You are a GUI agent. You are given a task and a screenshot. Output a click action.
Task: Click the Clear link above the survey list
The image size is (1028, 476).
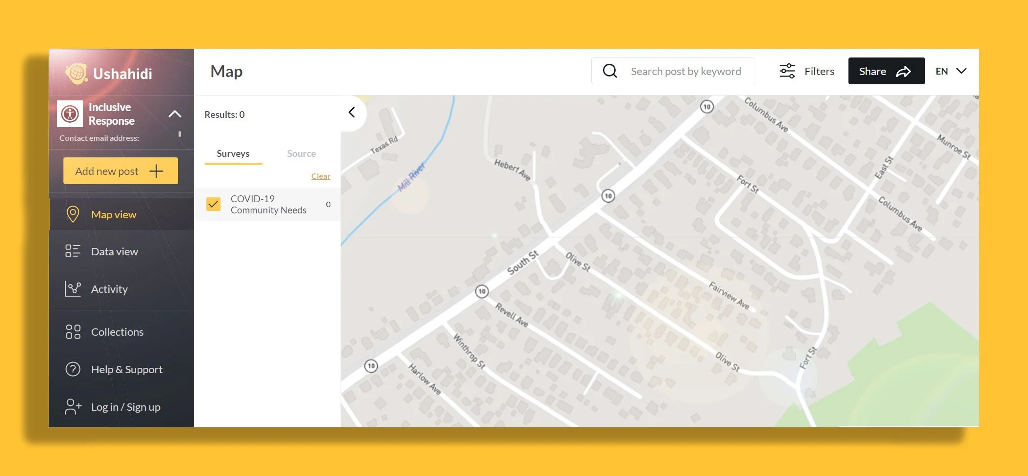click(x=321, y=176)
